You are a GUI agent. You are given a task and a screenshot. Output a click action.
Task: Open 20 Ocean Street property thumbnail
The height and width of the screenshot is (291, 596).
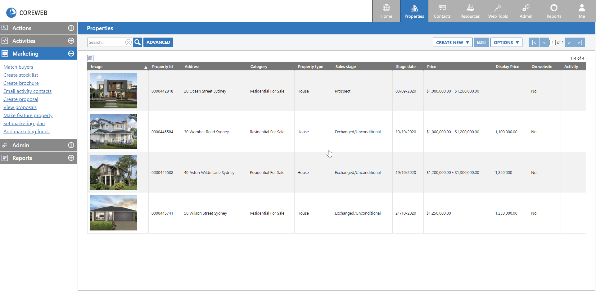tap(114, 91)
